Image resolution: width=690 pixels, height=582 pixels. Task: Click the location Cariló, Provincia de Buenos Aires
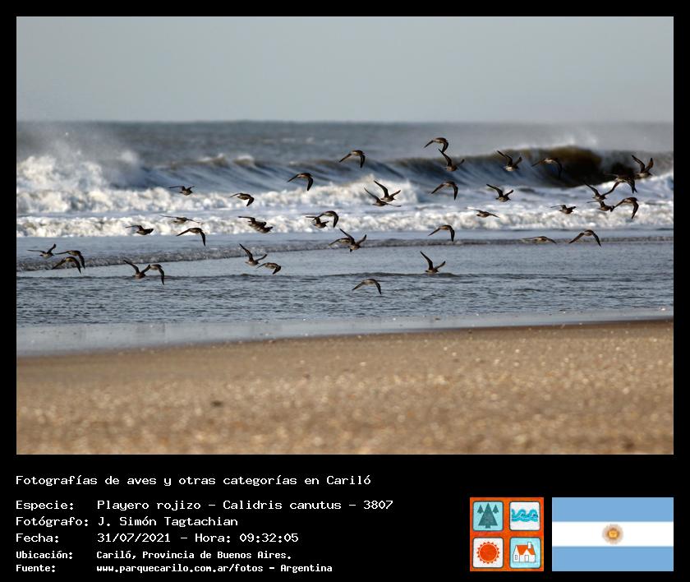(194, 555)
